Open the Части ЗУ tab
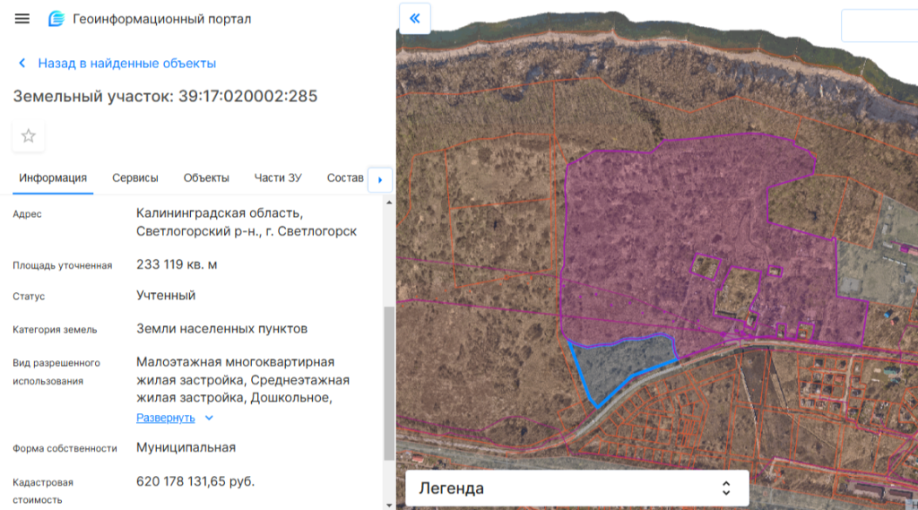This screenshot has width=918, height=510. click(278, 177)
